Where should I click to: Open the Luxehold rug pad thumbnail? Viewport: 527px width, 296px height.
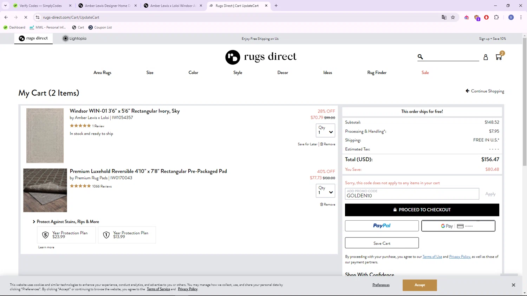coord(45,190)
